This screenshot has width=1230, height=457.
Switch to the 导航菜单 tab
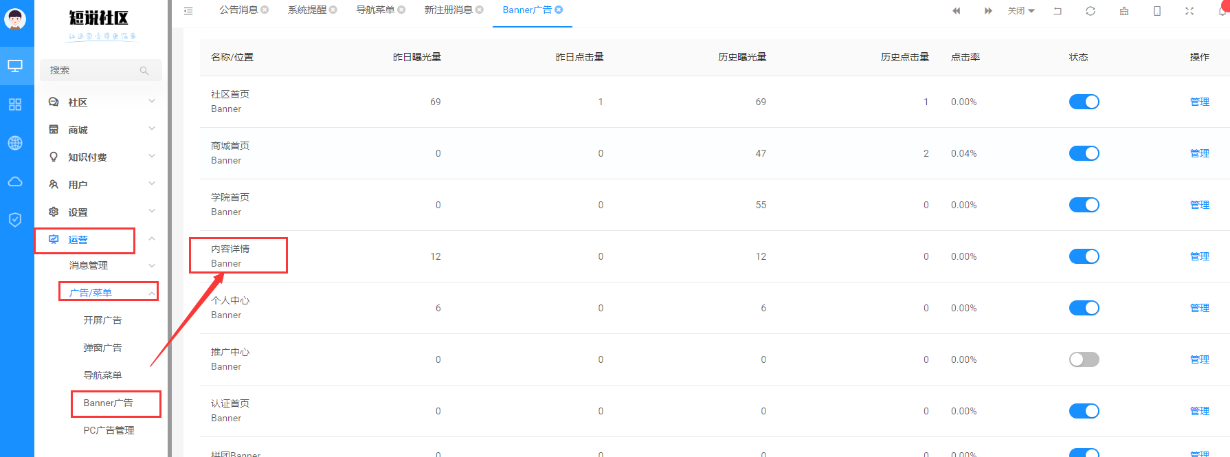click(x=375, y=10)
